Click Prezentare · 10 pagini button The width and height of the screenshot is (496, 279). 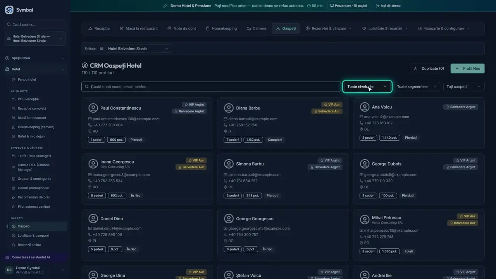348,6
